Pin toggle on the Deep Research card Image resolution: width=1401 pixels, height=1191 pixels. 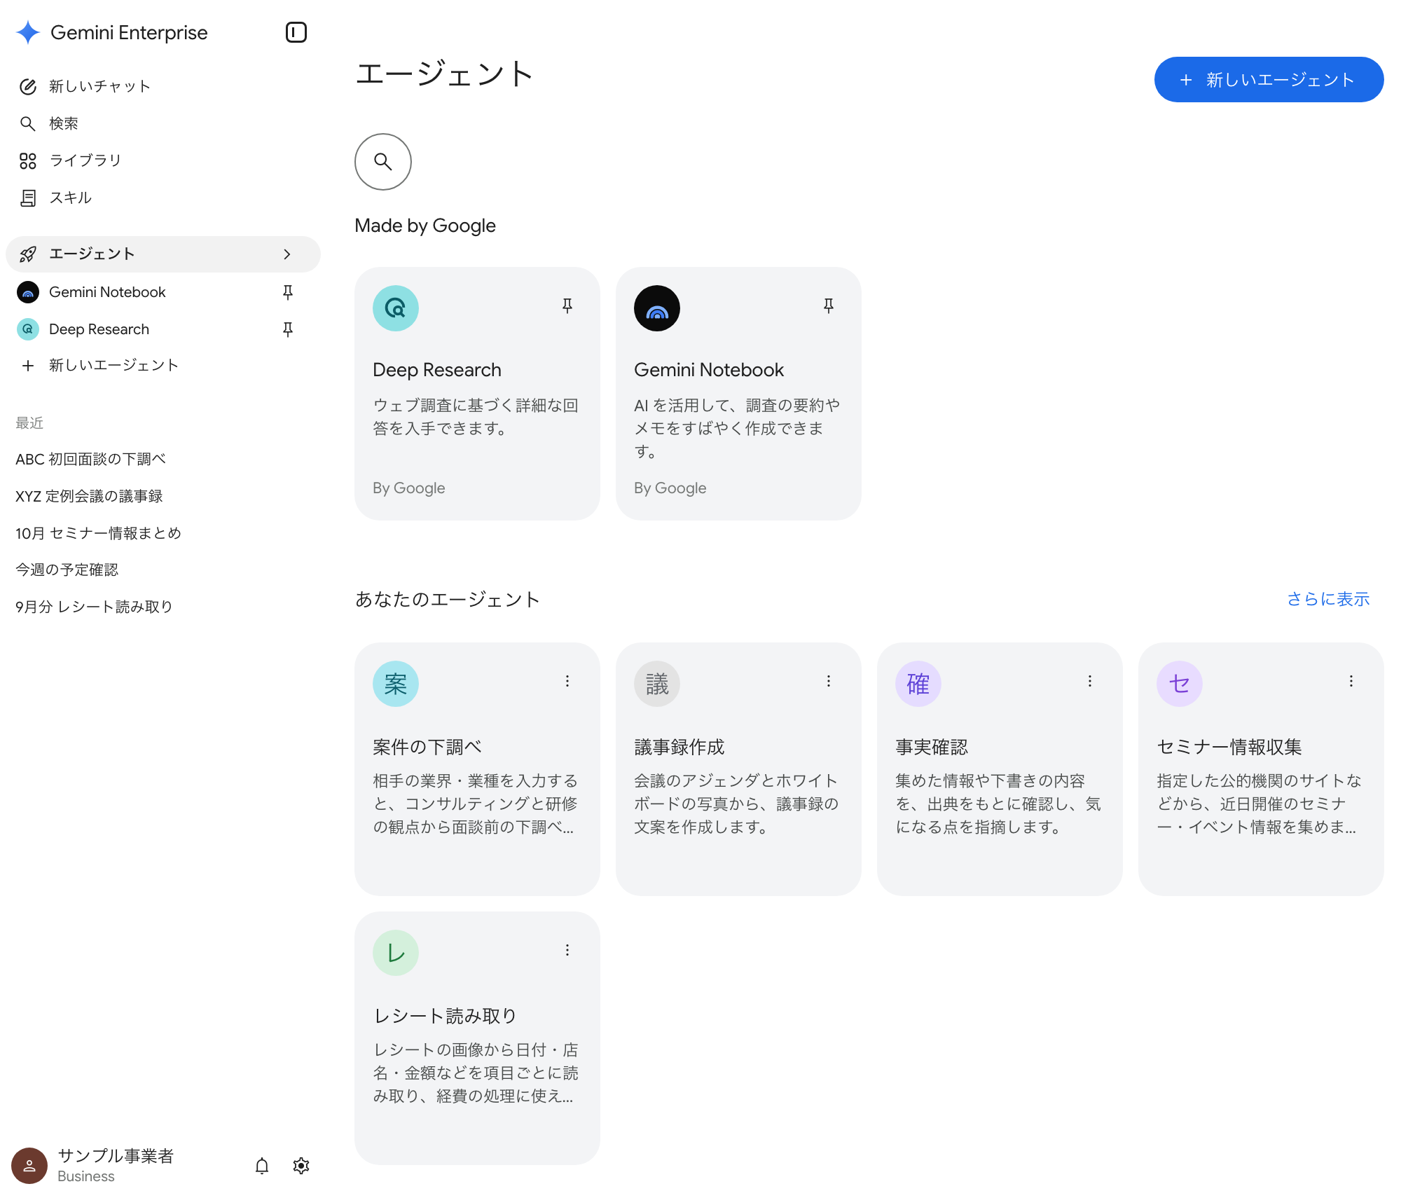click(567, 305)
